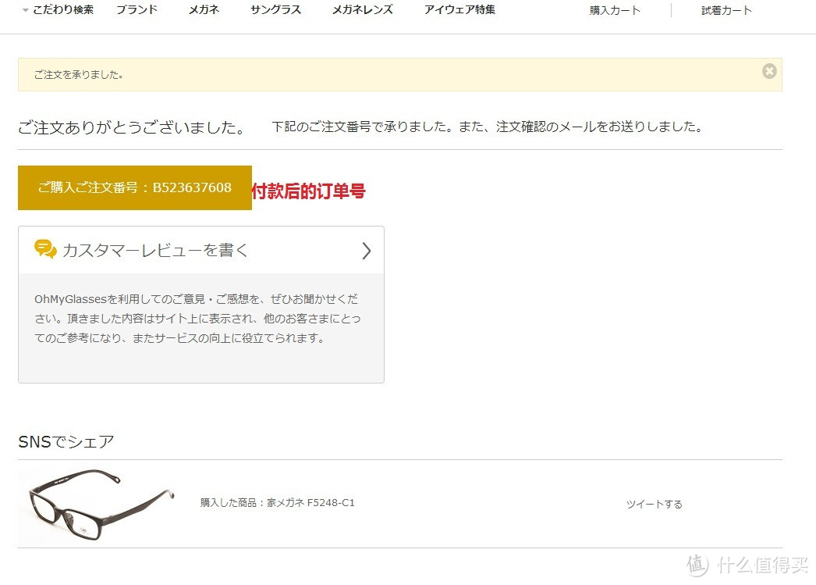816x585 pixels.
Task: Go to 試着カート
Action: [x=726, y=10]
